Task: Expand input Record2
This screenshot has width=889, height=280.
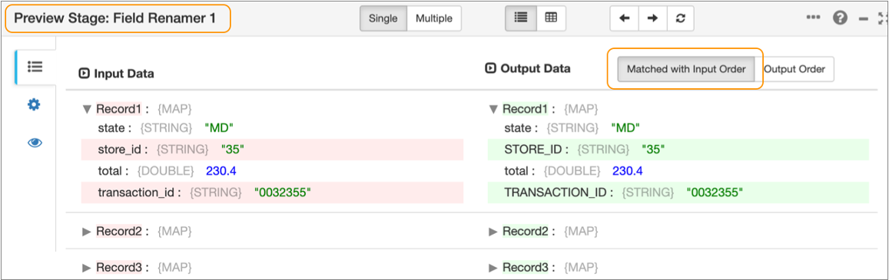Action: pyautogui.click(x=87, y=231)
